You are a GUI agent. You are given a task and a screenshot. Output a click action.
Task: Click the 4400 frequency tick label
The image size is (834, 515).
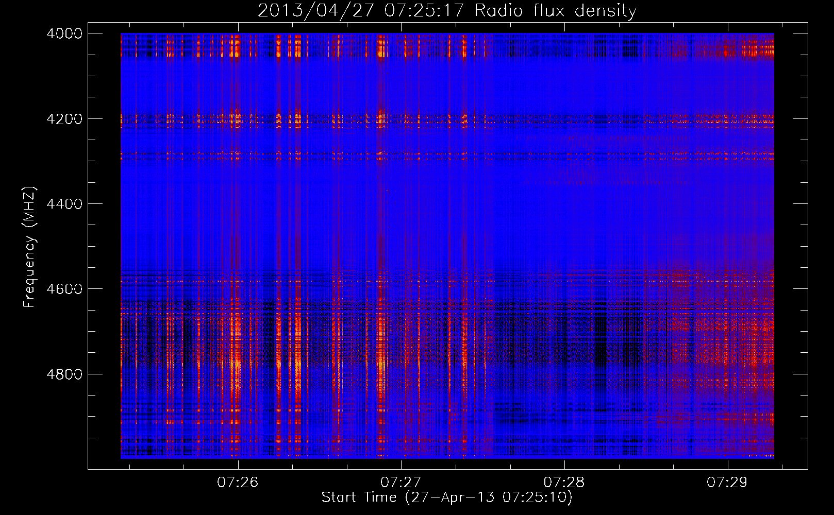point(64,204)
